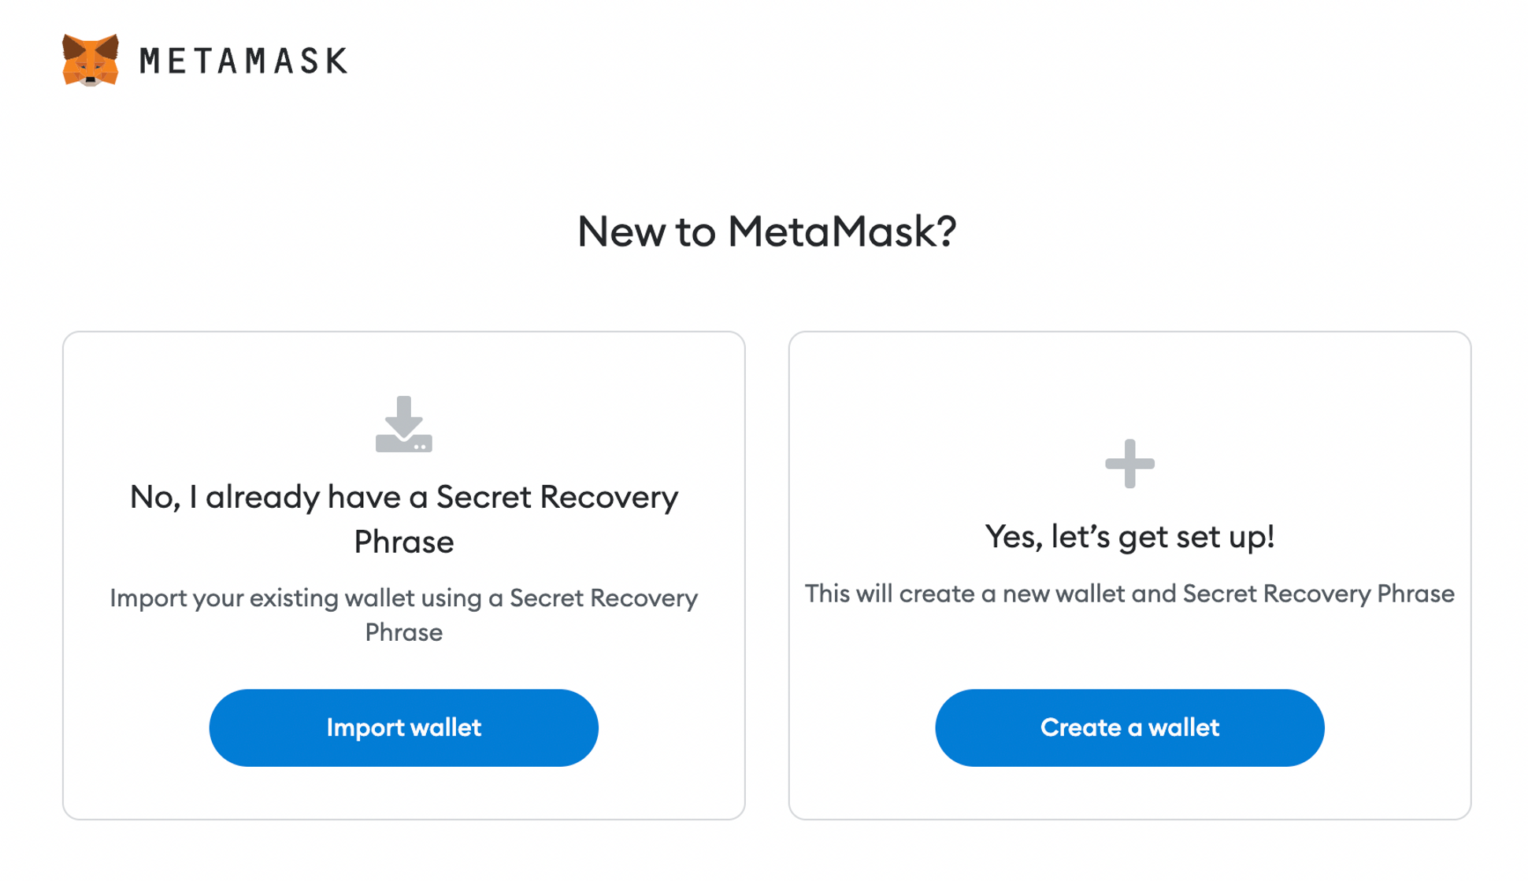Click the METAMASK wordmark text
Viewport: 1528px width, 881px height.
[x=243, y=61]
